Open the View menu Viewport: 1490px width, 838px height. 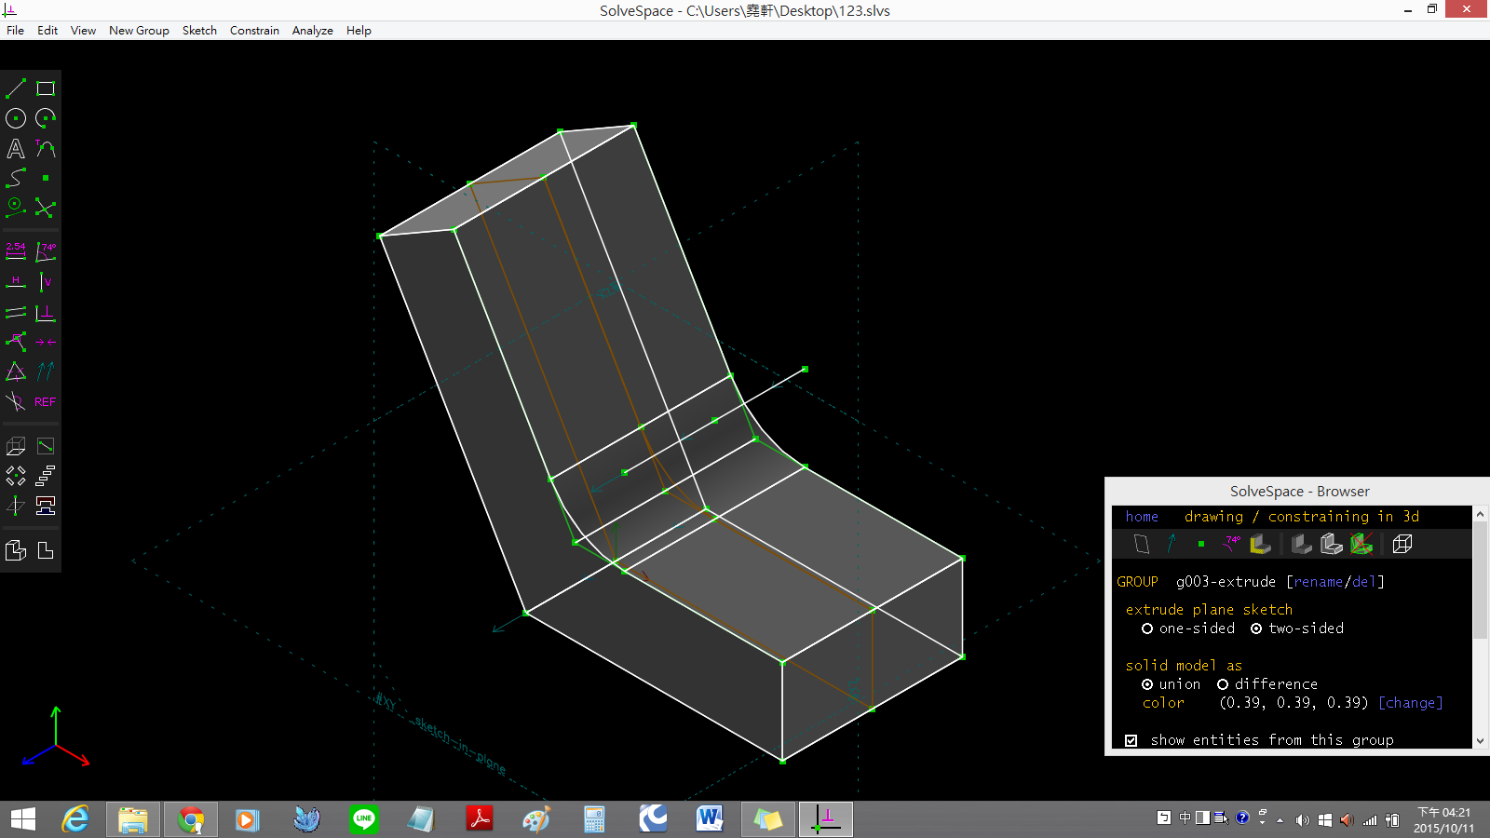[x=83, y=30]
